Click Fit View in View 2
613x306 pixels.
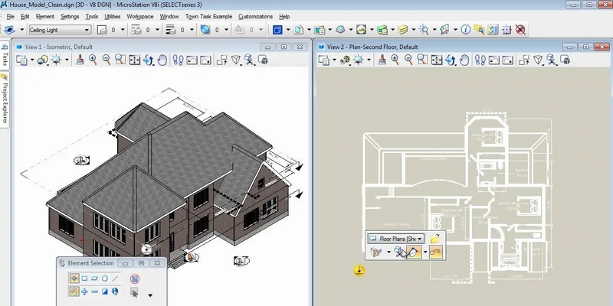tap(437, 60)
